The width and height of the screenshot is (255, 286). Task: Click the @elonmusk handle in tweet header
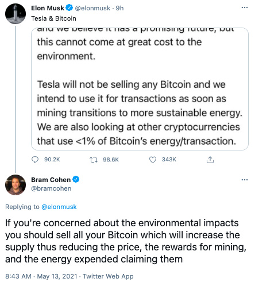92,8
